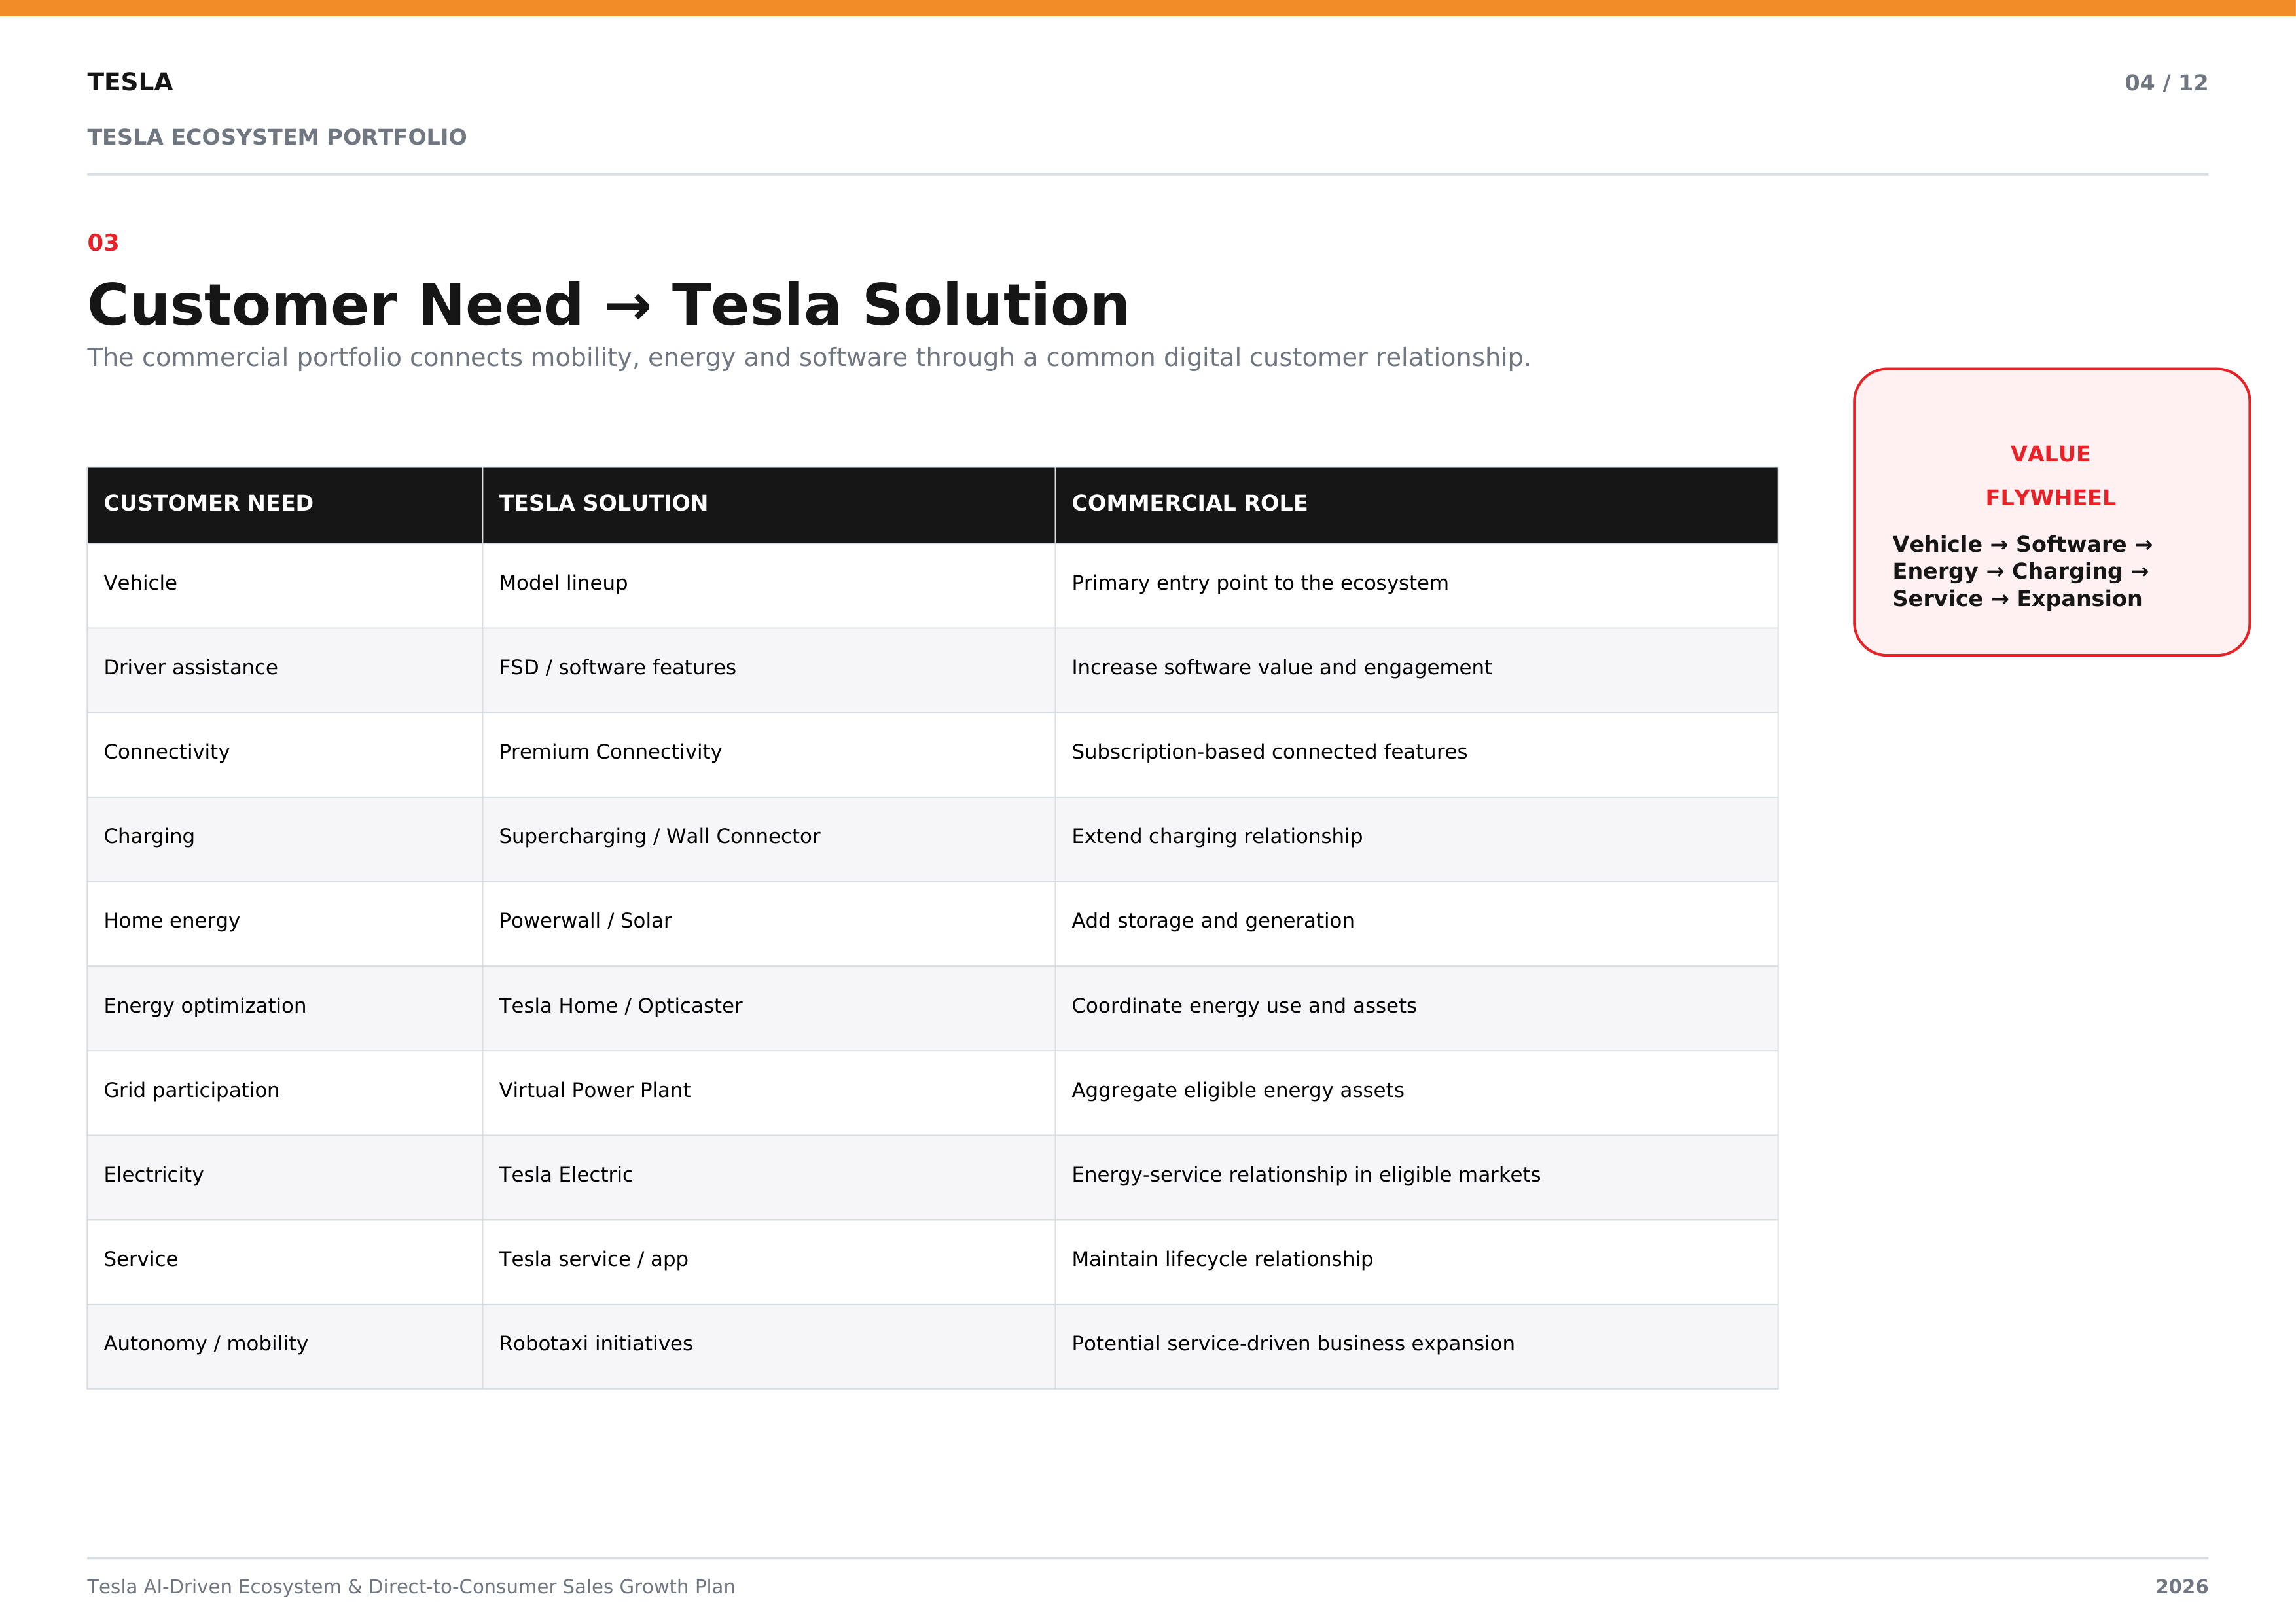The image size is (2296, 1624).
Task: Click the TESLA brand title at top
Action: (x=130, y=82)
